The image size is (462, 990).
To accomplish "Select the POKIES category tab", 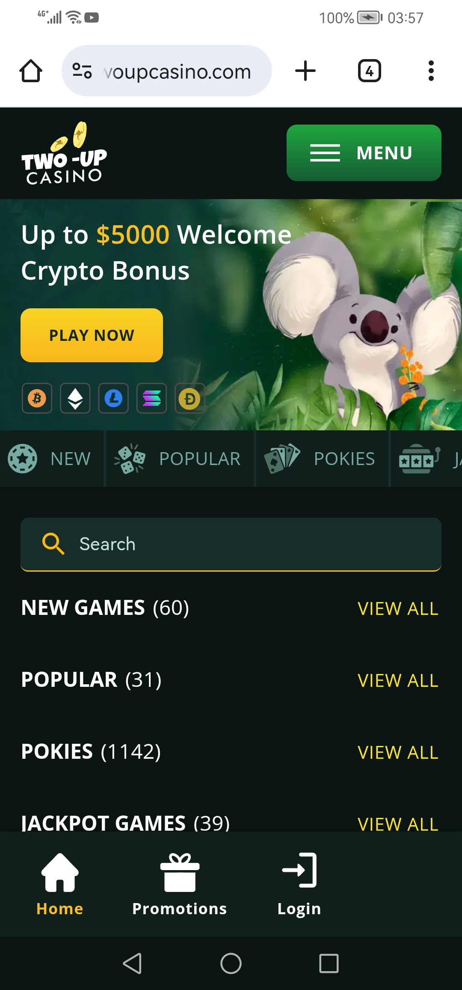I will (322, 459).
